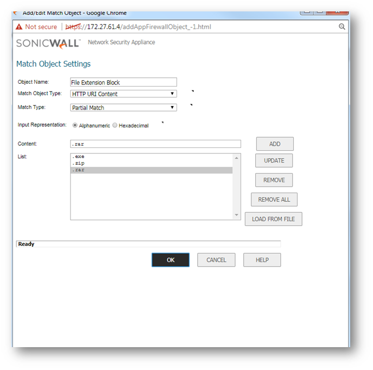Click the Not secure warning icon
The height and width of the screenshot is (370, 373).
pyautogui.click(x=19, y=27)
